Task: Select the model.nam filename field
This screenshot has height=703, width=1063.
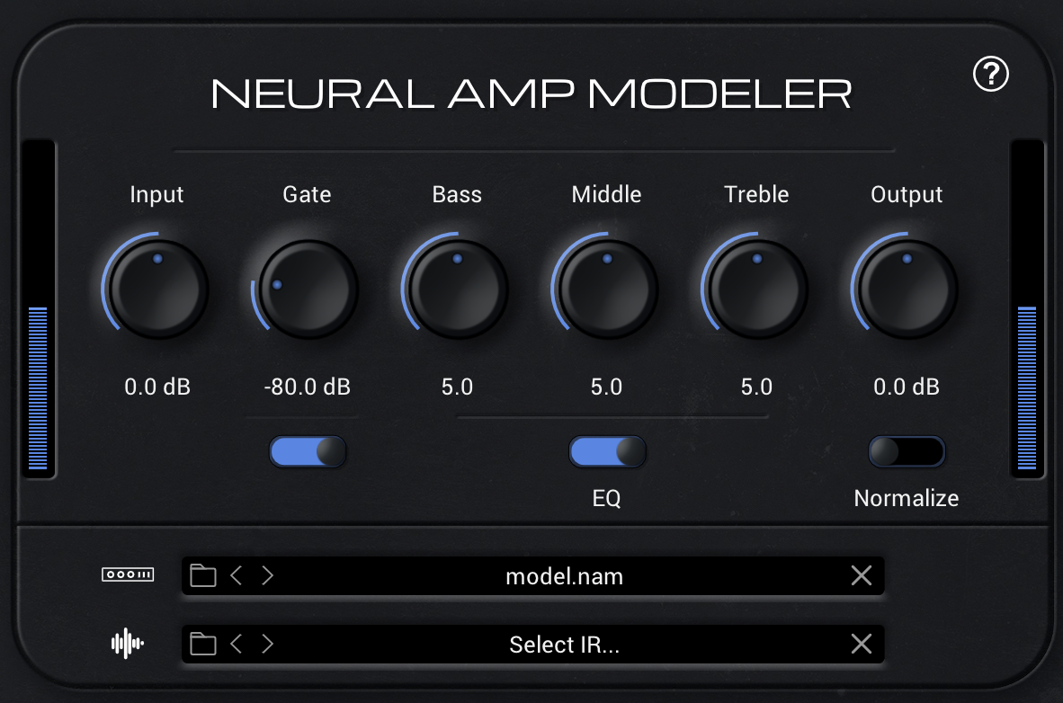Action: [565, 575]
